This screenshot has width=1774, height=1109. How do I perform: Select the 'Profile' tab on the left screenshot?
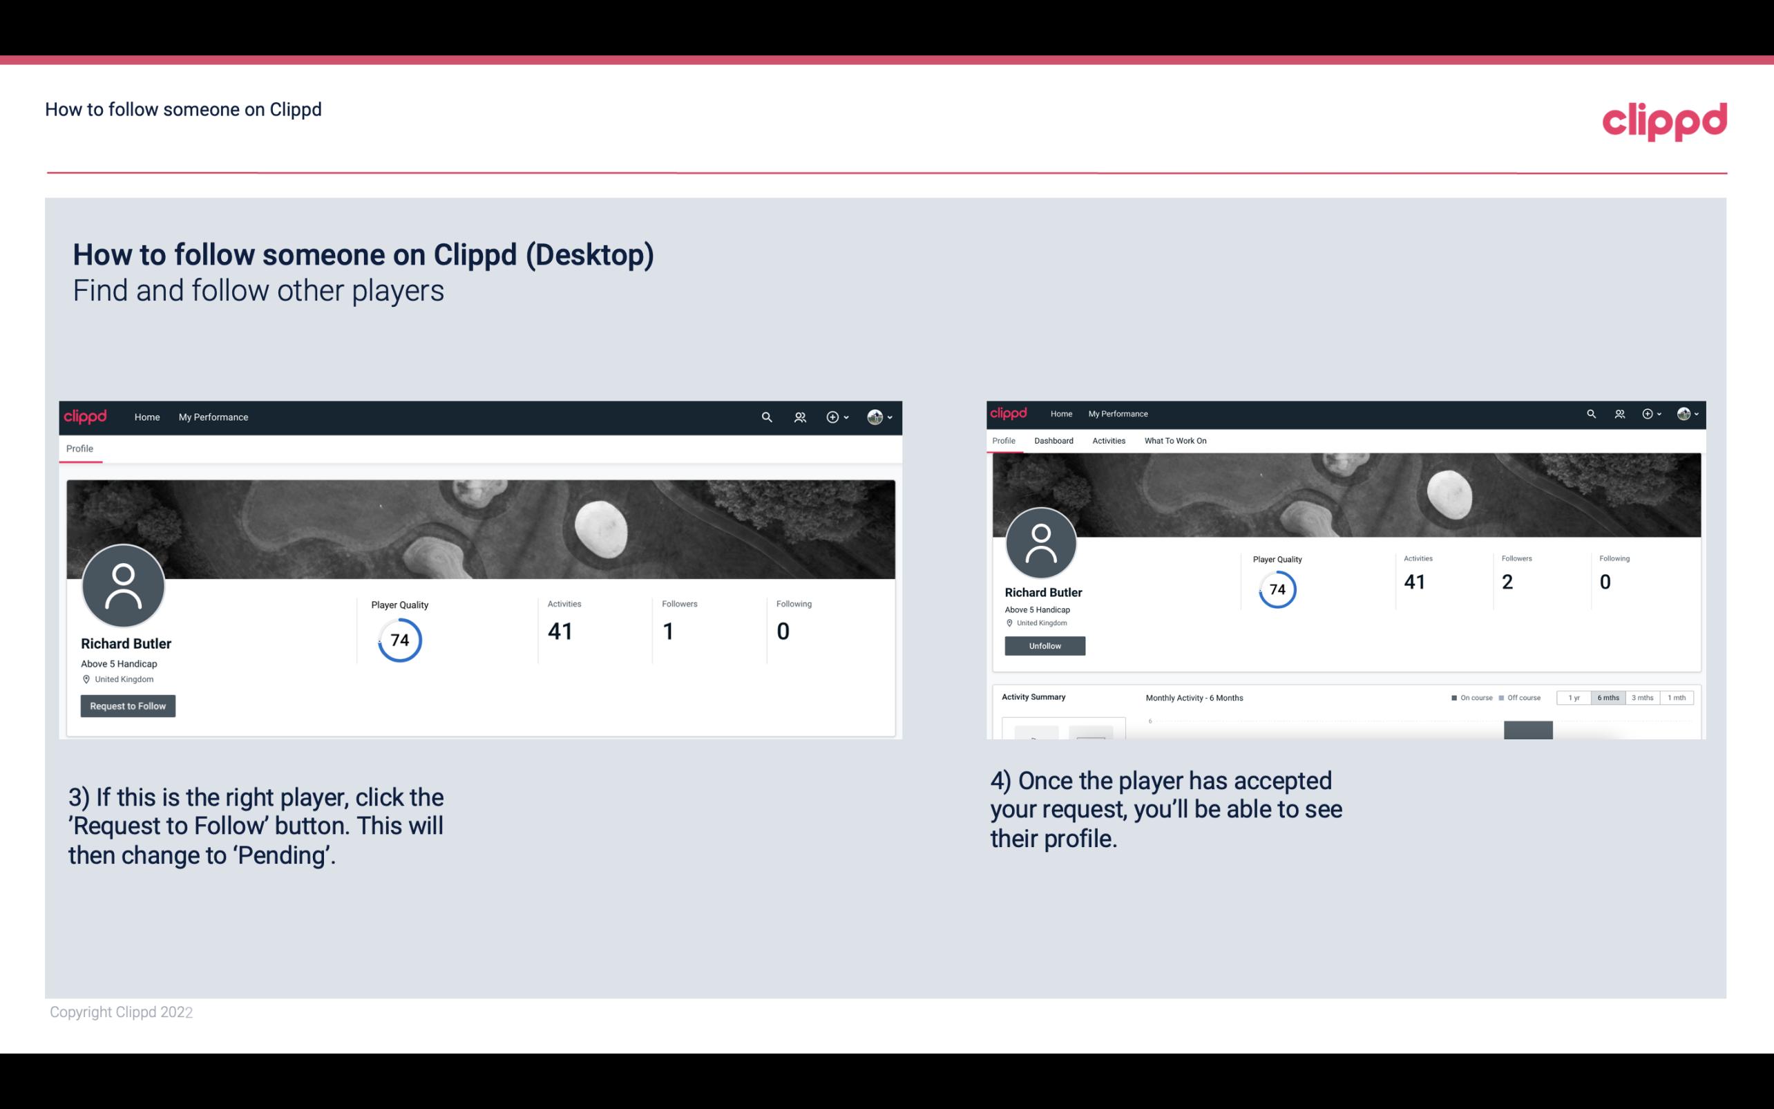point(78,448)
